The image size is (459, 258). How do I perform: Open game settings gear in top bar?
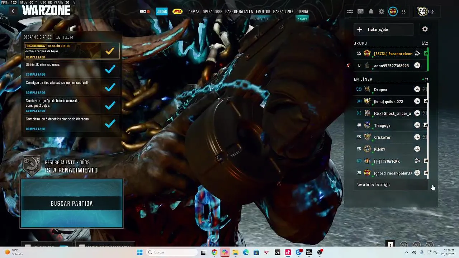pos(382,12)
